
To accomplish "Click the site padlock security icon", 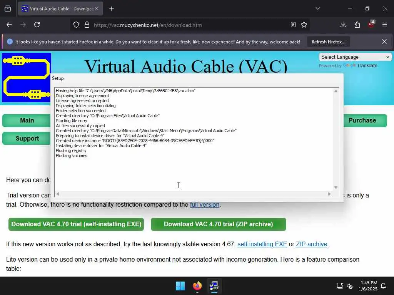I will (x=87, y=25).
